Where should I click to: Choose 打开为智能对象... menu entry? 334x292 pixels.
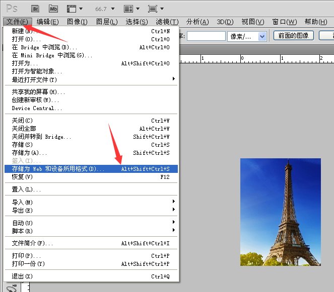pyautogui.click(x=91, y=71)
